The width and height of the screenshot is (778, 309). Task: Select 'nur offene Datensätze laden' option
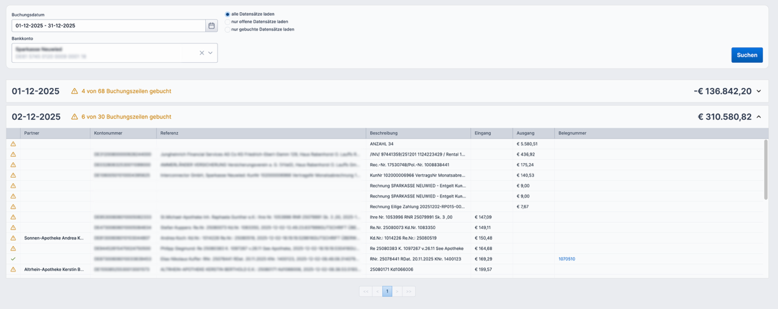tap(227, 22)
